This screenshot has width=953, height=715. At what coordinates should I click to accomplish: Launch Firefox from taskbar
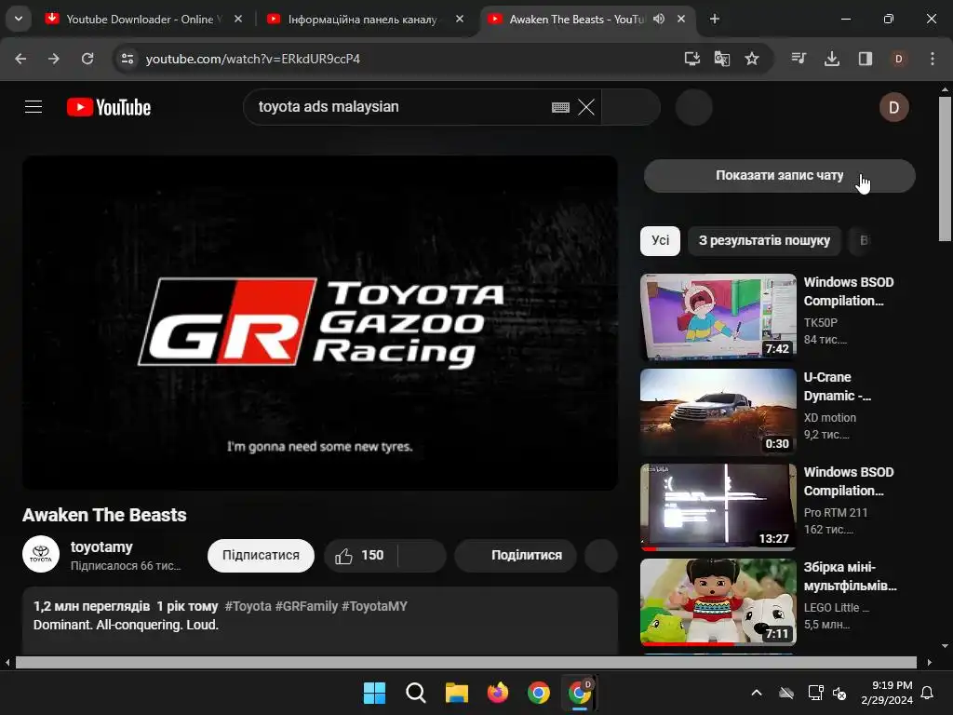[498, 693]
